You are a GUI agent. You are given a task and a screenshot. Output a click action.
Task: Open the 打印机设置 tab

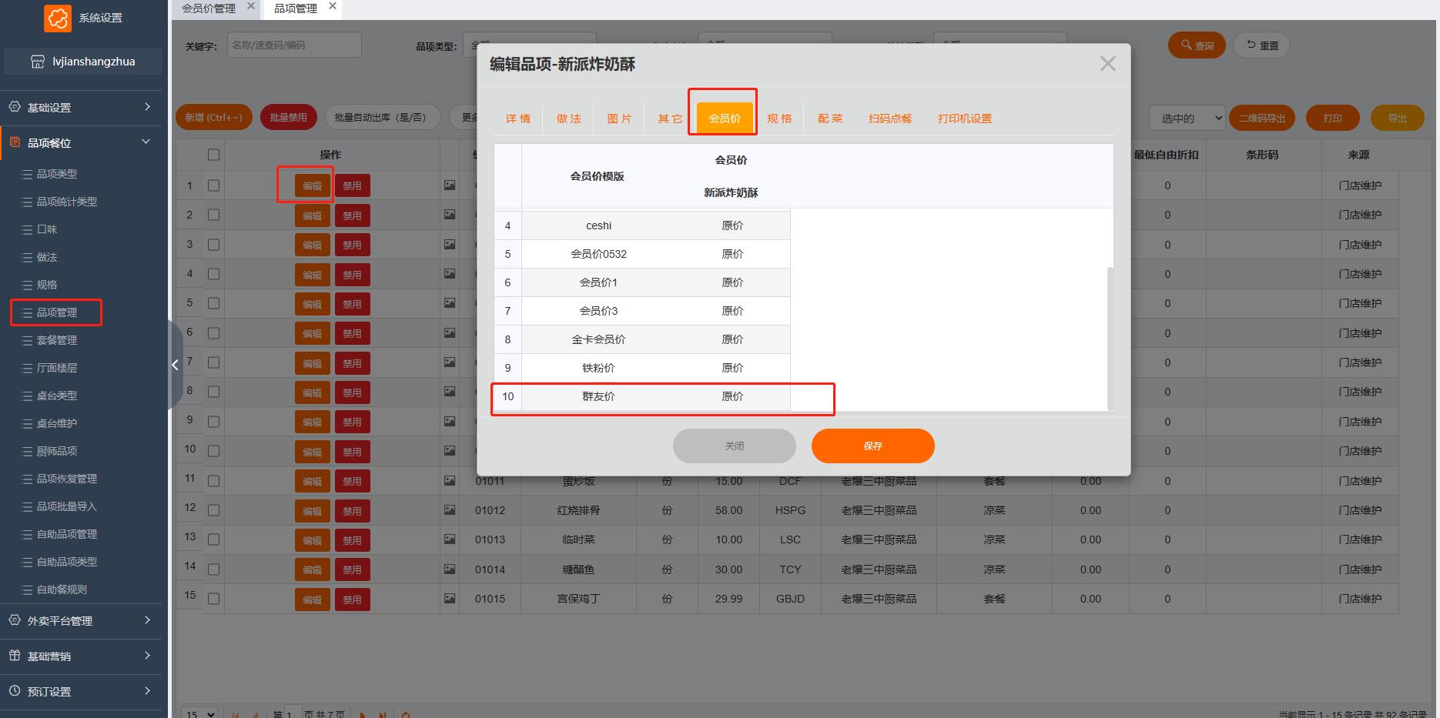tap(965, 119)
